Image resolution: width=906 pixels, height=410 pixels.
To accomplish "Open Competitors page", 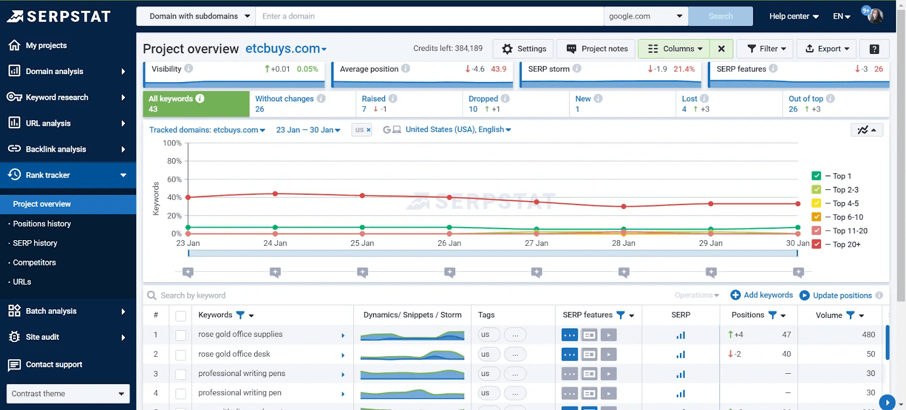I will 34,262.
